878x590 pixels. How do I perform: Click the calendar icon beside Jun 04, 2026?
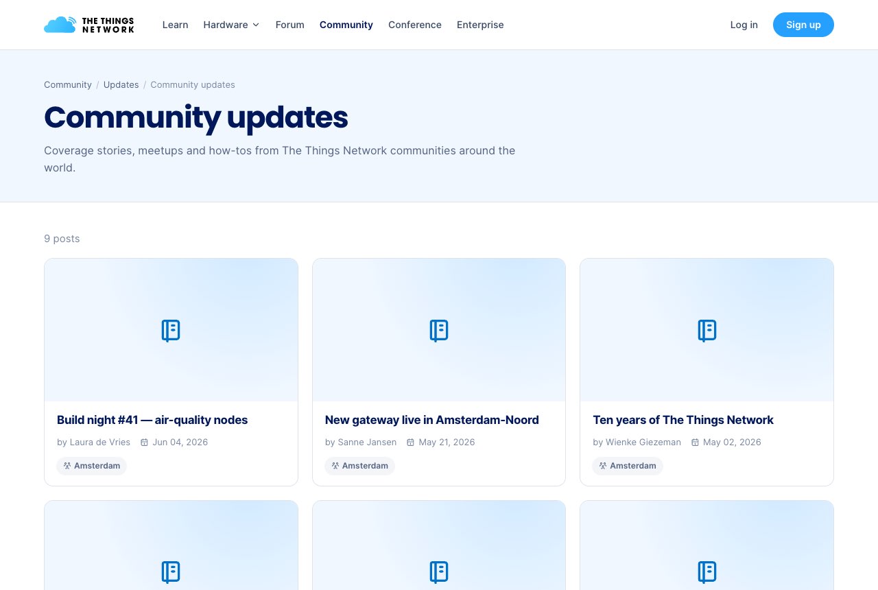(144, 442)
